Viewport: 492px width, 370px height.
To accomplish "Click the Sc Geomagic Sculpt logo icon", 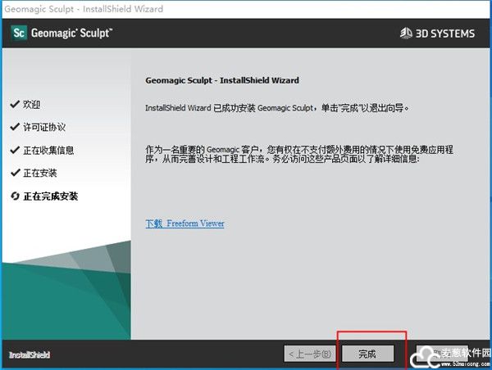I will point(19,33).
